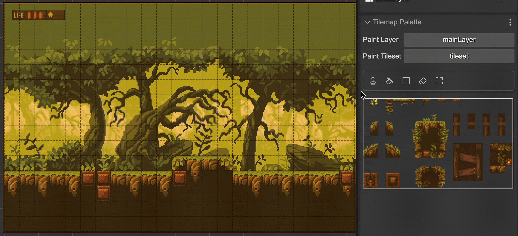
Task: Open the Paint Tileset dropdown
Action: 459,56
